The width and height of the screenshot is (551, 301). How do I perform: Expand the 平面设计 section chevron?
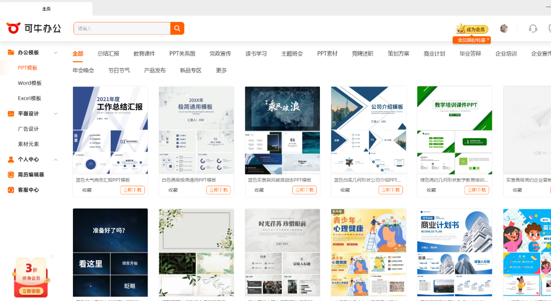coord(56,113)
